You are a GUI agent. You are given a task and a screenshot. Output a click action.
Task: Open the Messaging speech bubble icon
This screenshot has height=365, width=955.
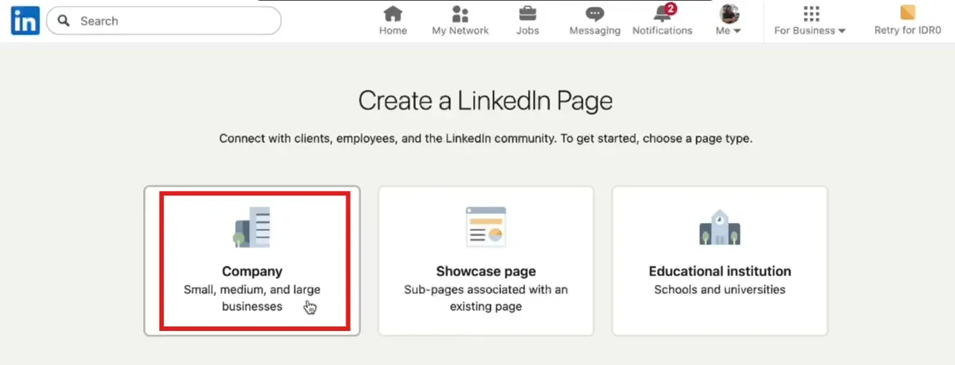coord(595,13)
